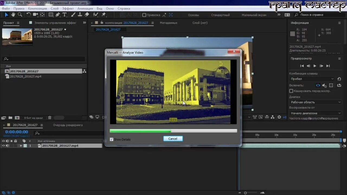
Task: Select the Unified Camera tool
Action: coord(36,15)
